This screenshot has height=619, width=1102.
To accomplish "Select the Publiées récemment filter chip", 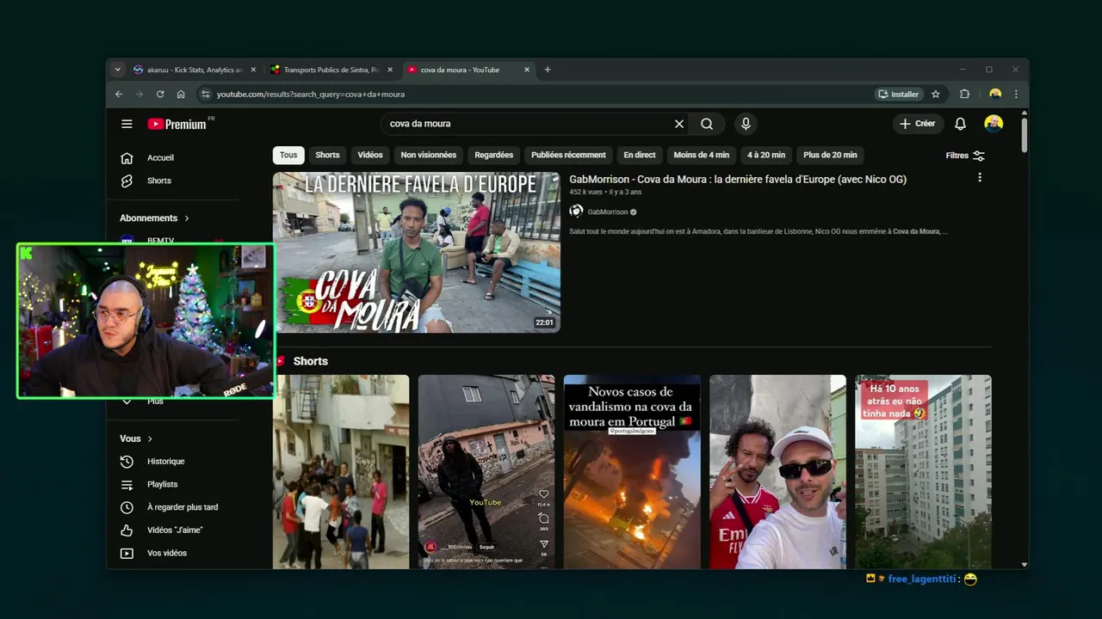I will tap(568, 155).
